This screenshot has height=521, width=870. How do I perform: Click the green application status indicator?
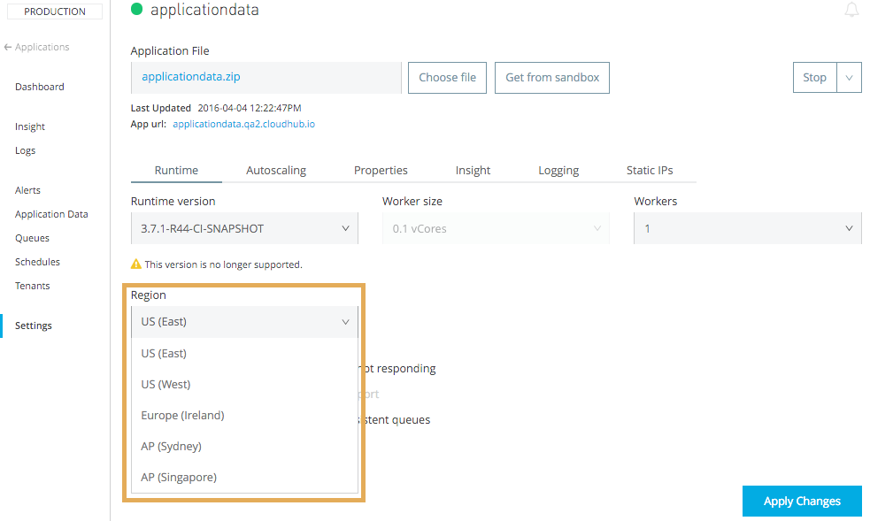136,10
